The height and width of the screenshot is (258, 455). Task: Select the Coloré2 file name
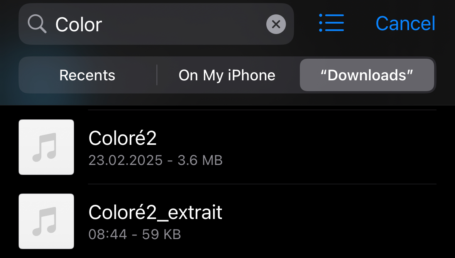coord(122,138)
